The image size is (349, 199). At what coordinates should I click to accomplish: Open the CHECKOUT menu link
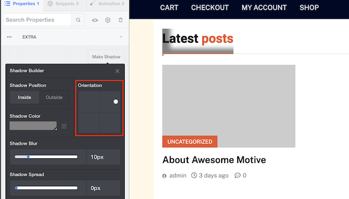pos(210,8)
